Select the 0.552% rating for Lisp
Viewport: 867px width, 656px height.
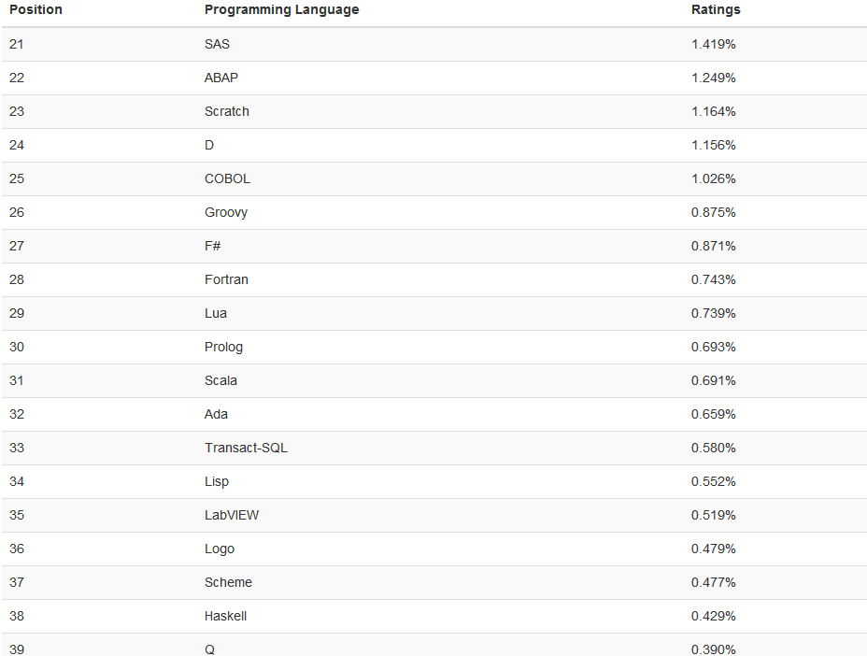[713, 481]
